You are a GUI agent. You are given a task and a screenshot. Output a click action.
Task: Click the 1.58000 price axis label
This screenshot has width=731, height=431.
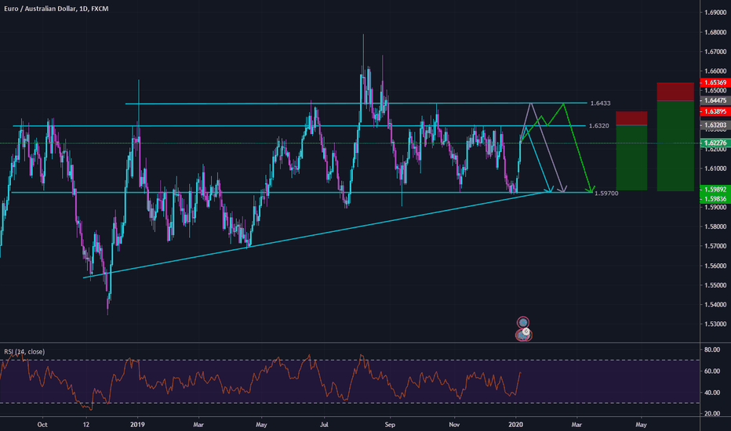[715, 227]
